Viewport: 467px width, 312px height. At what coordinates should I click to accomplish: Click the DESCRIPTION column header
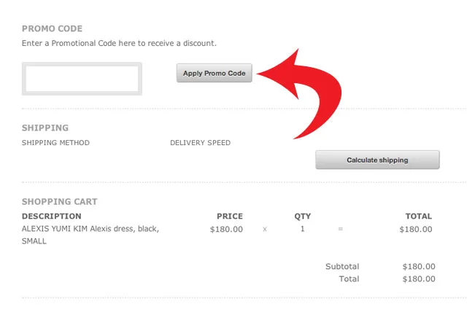tap(51, 217)
